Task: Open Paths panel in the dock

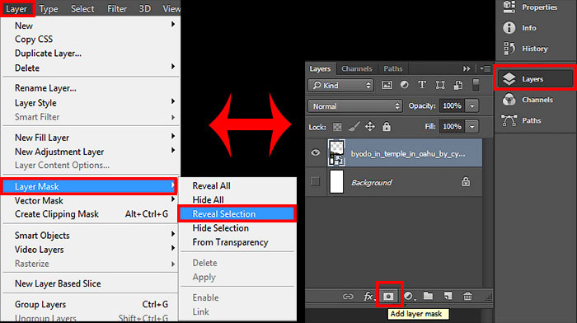Action: [x=522, y=120]
